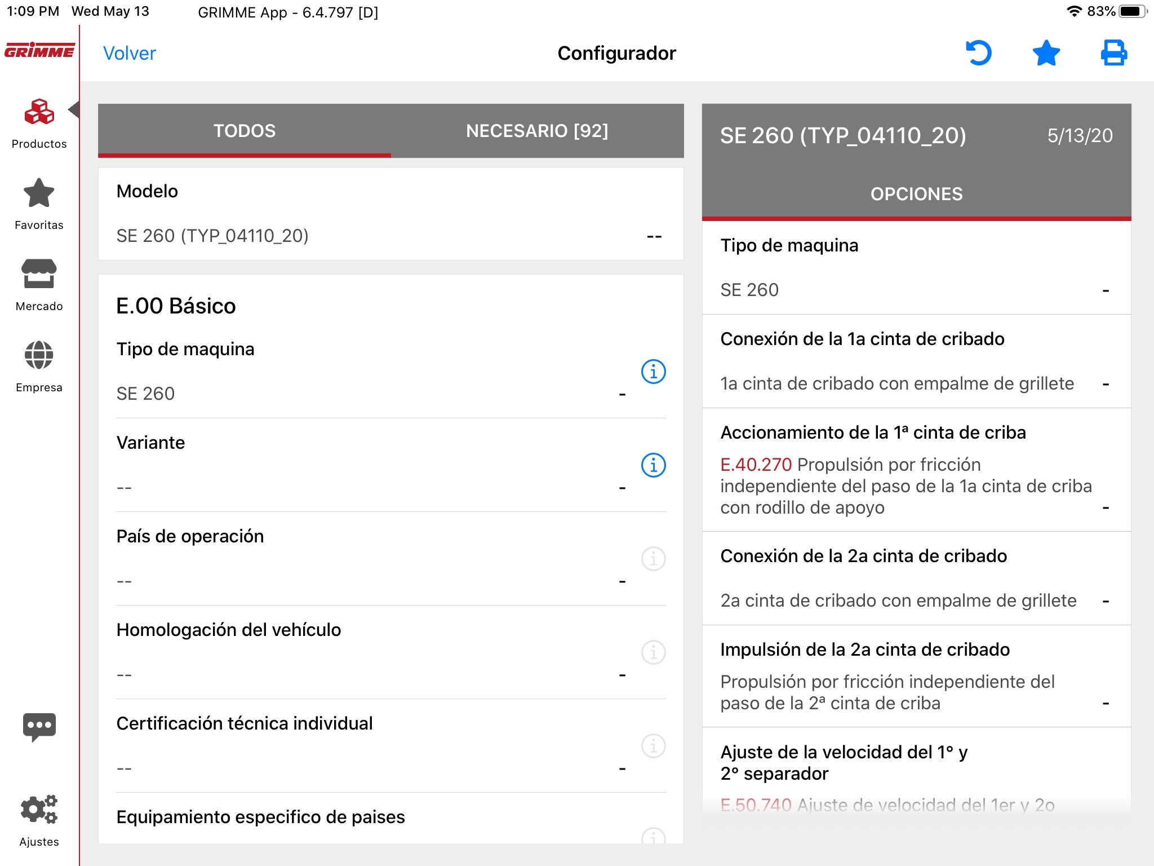Open the Mercado section
The width and height of the screenshot is (1154, 866).
coord(39,285)
